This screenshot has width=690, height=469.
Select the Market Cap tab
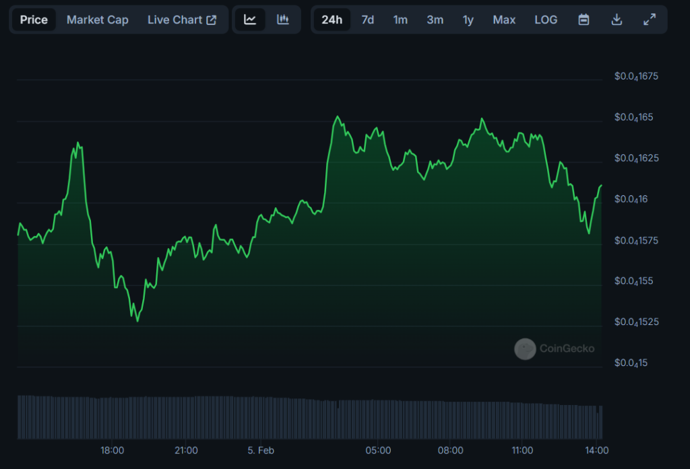(97, 20)
